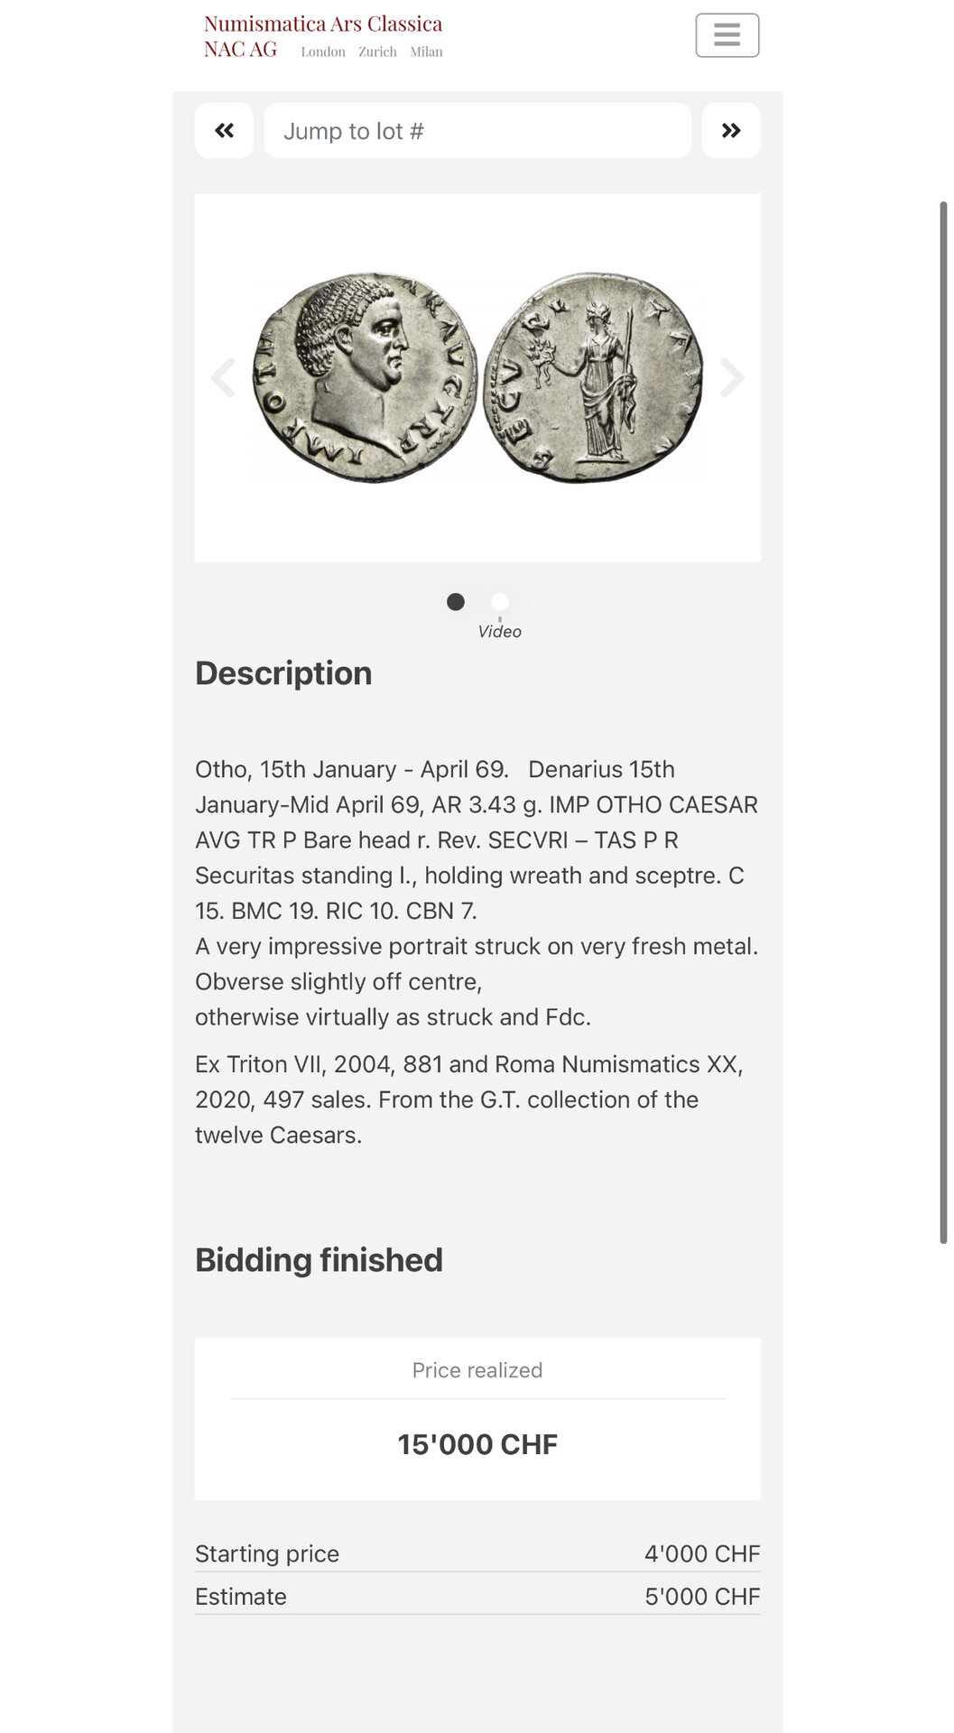The width and height of the screenshot is (954, 1733).
Task: Enlarge the Otho obverse portrait image
Action: (365, 377)
